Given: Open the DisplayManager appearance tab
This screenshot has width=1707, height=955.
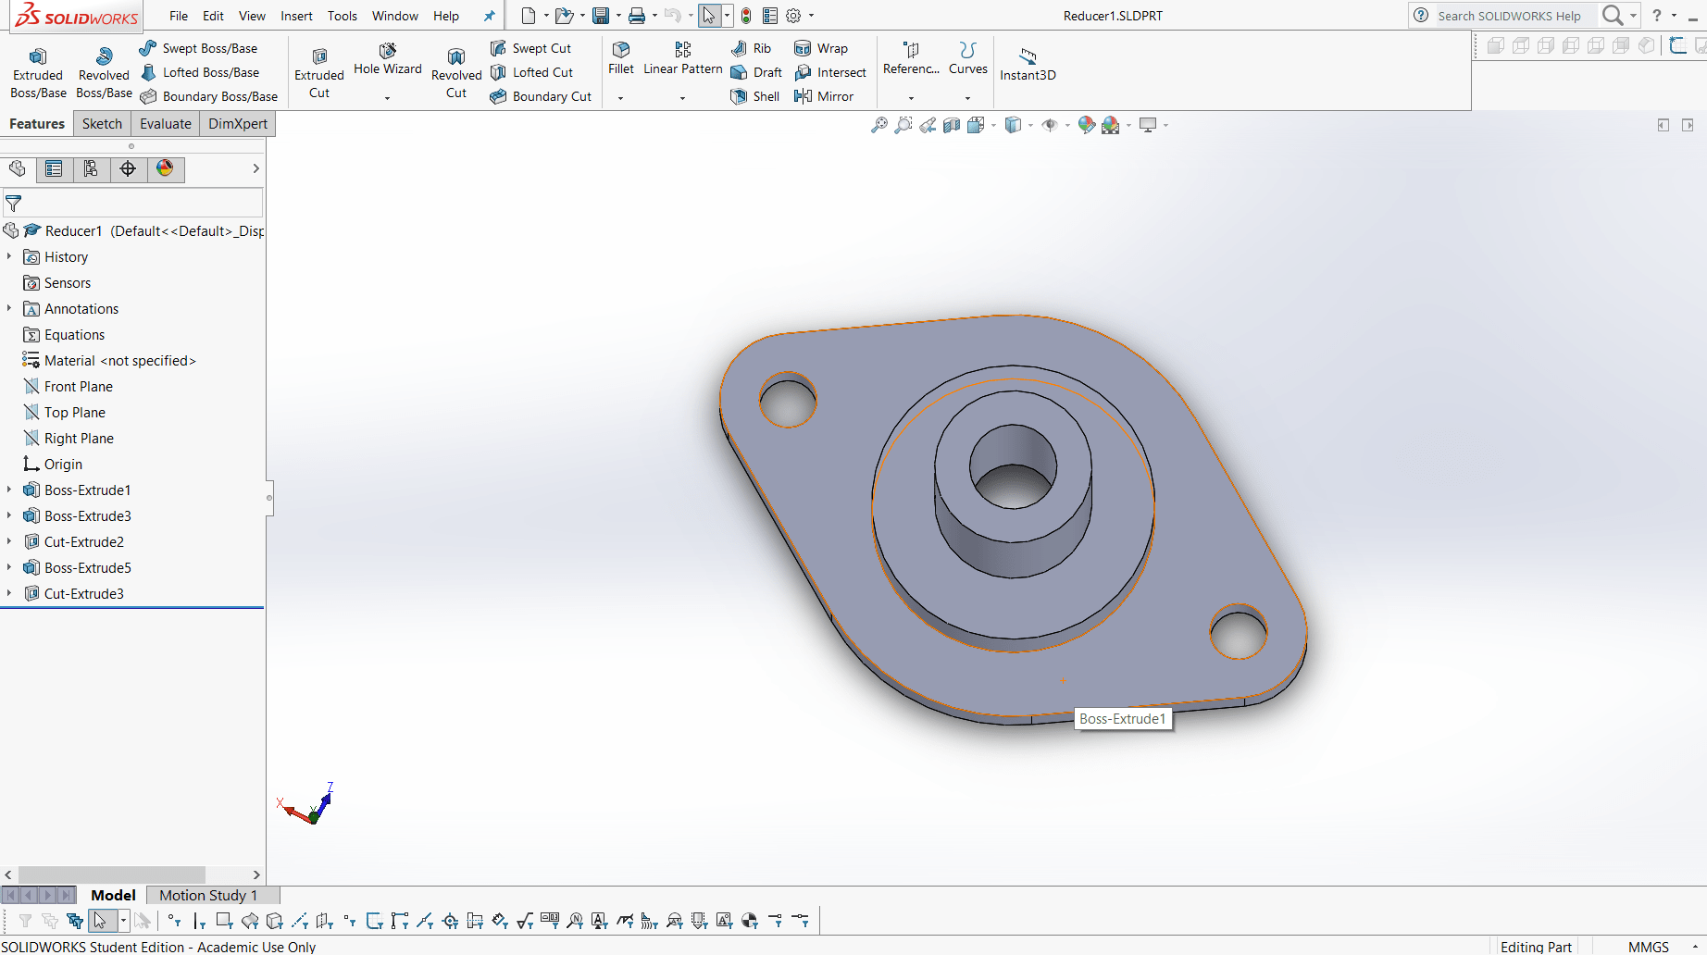Looking at the screenshot, I should (x=165, y=168).
